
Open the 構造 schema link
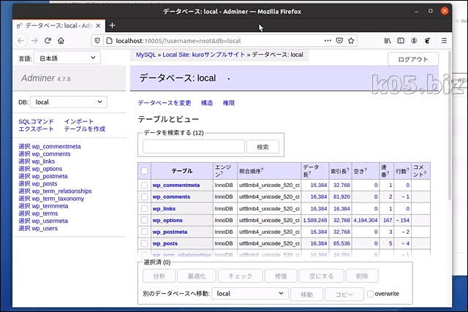pyautogui.click(x=207, y=103)
